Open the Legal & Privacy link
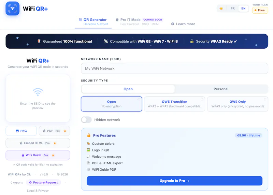273x195 pixels. tap(38, 191)
